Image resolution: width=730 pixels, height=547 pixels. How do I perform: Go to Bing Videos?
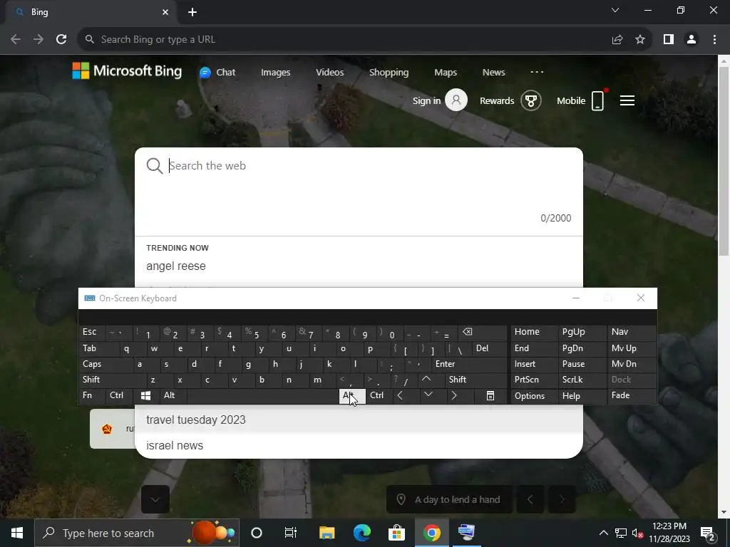(329, 72)
